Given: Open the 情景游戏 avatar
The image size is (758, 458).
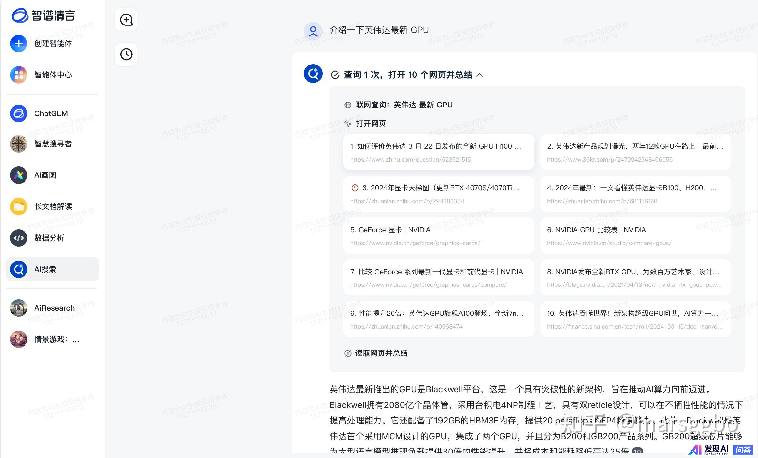Looking at the screenshot, I should tap(19, 339).
